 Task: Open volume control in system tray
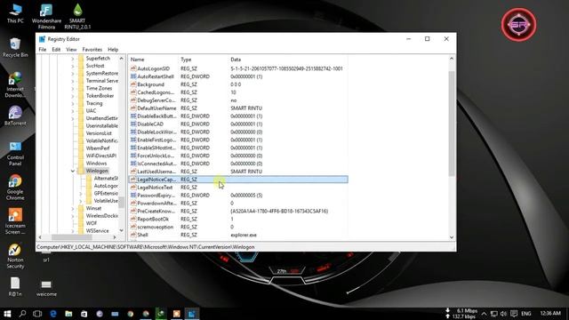[x=504, y=314]
